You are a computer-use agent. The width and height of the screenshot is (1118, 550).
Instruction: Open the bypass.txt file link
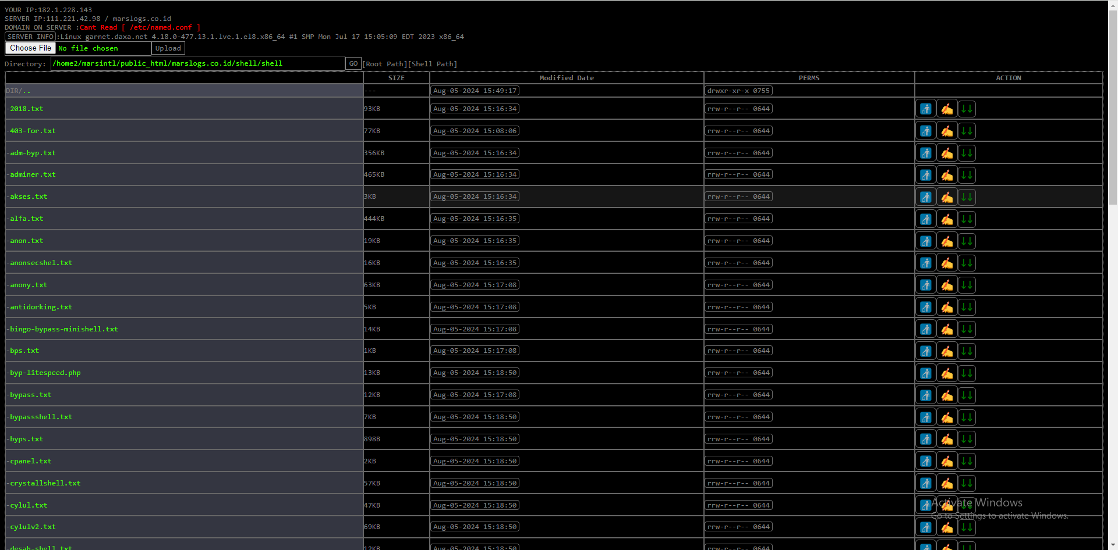30,395
